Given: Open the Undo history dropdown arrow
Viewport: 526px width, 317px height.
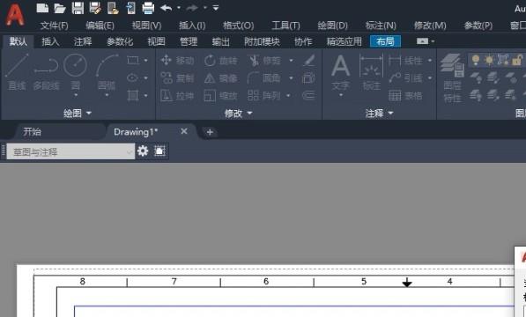Looking at the screenshot, I should (x=179, y=8).
